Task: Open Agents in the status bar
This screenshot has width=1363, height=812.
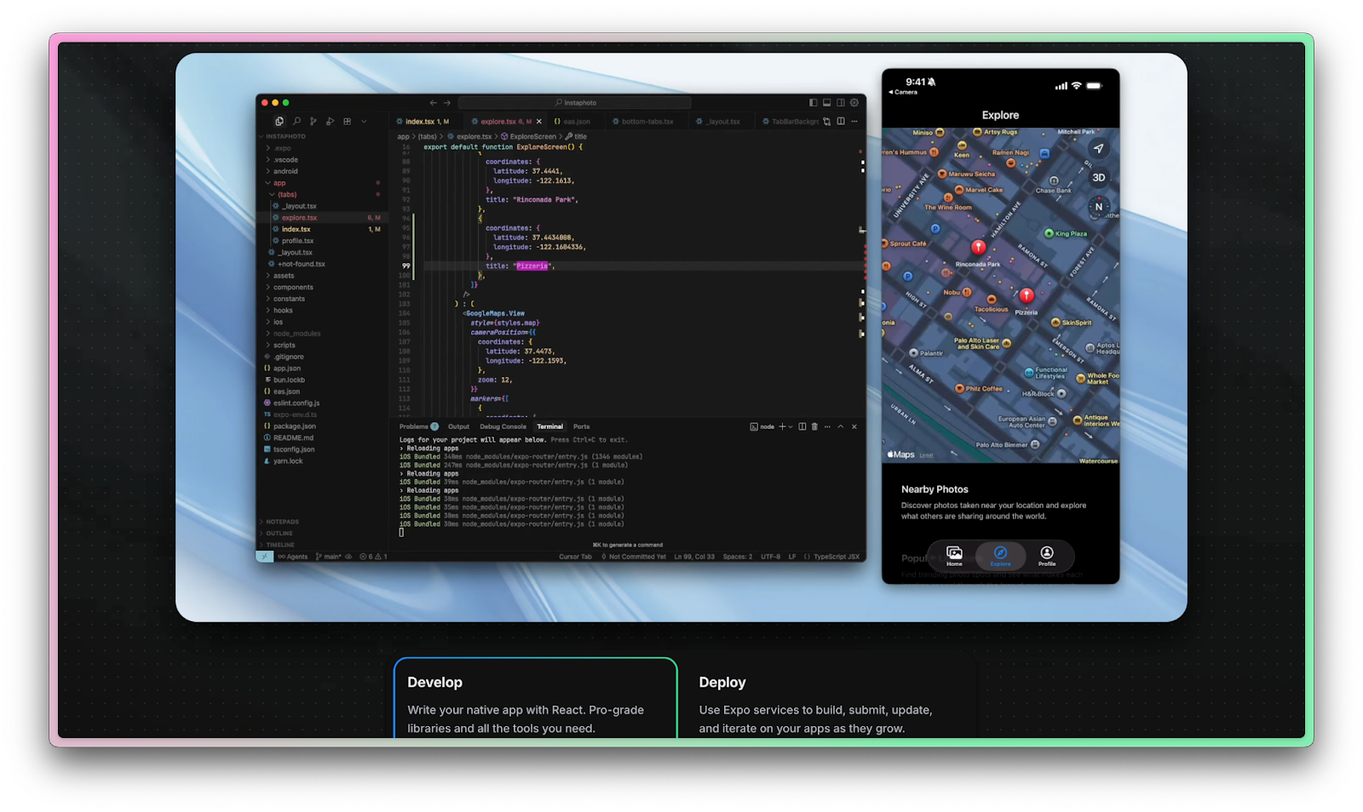Action: tap(293, 557)
